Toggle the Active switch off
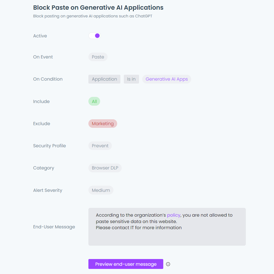This screenshot has width=274, height=274. coord(94,36)
